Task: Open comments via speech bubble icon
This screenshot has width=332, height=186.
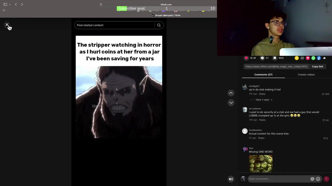Action: click(262, 58)
